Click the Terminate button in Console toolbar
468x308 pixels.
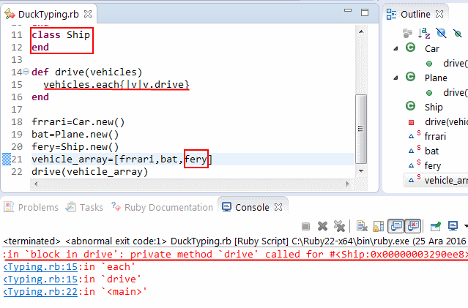[305, 226]
